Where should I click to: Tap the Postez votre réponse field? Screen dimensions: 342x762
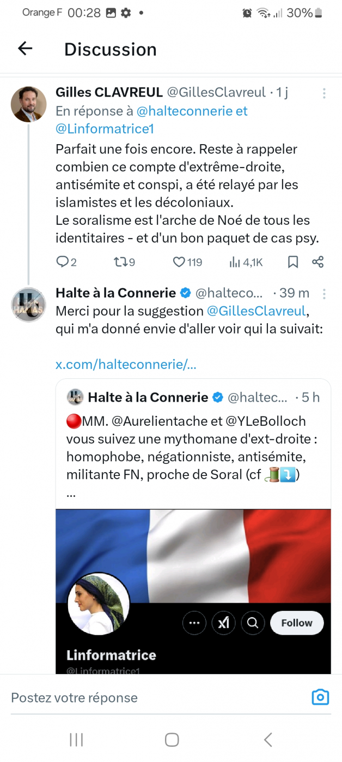pos(158,698)
